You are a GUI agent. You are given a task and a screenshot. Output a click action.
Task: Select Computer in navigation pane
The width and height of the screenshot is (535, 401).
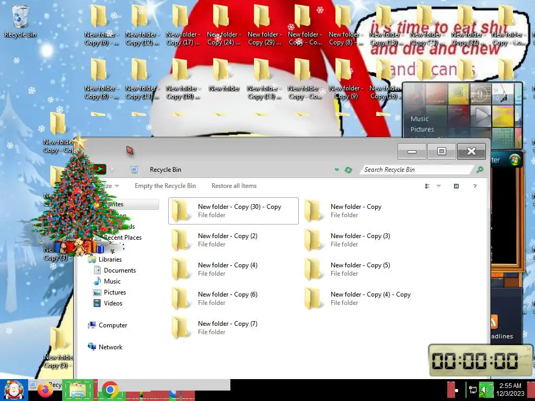coord(113,325)
